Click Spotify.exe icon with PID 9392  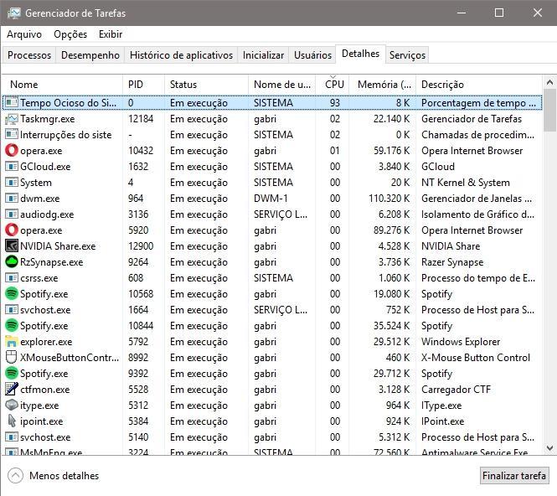12,374
